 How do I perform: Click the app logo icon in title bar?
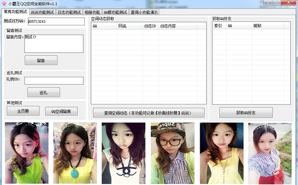pos(4,3)
